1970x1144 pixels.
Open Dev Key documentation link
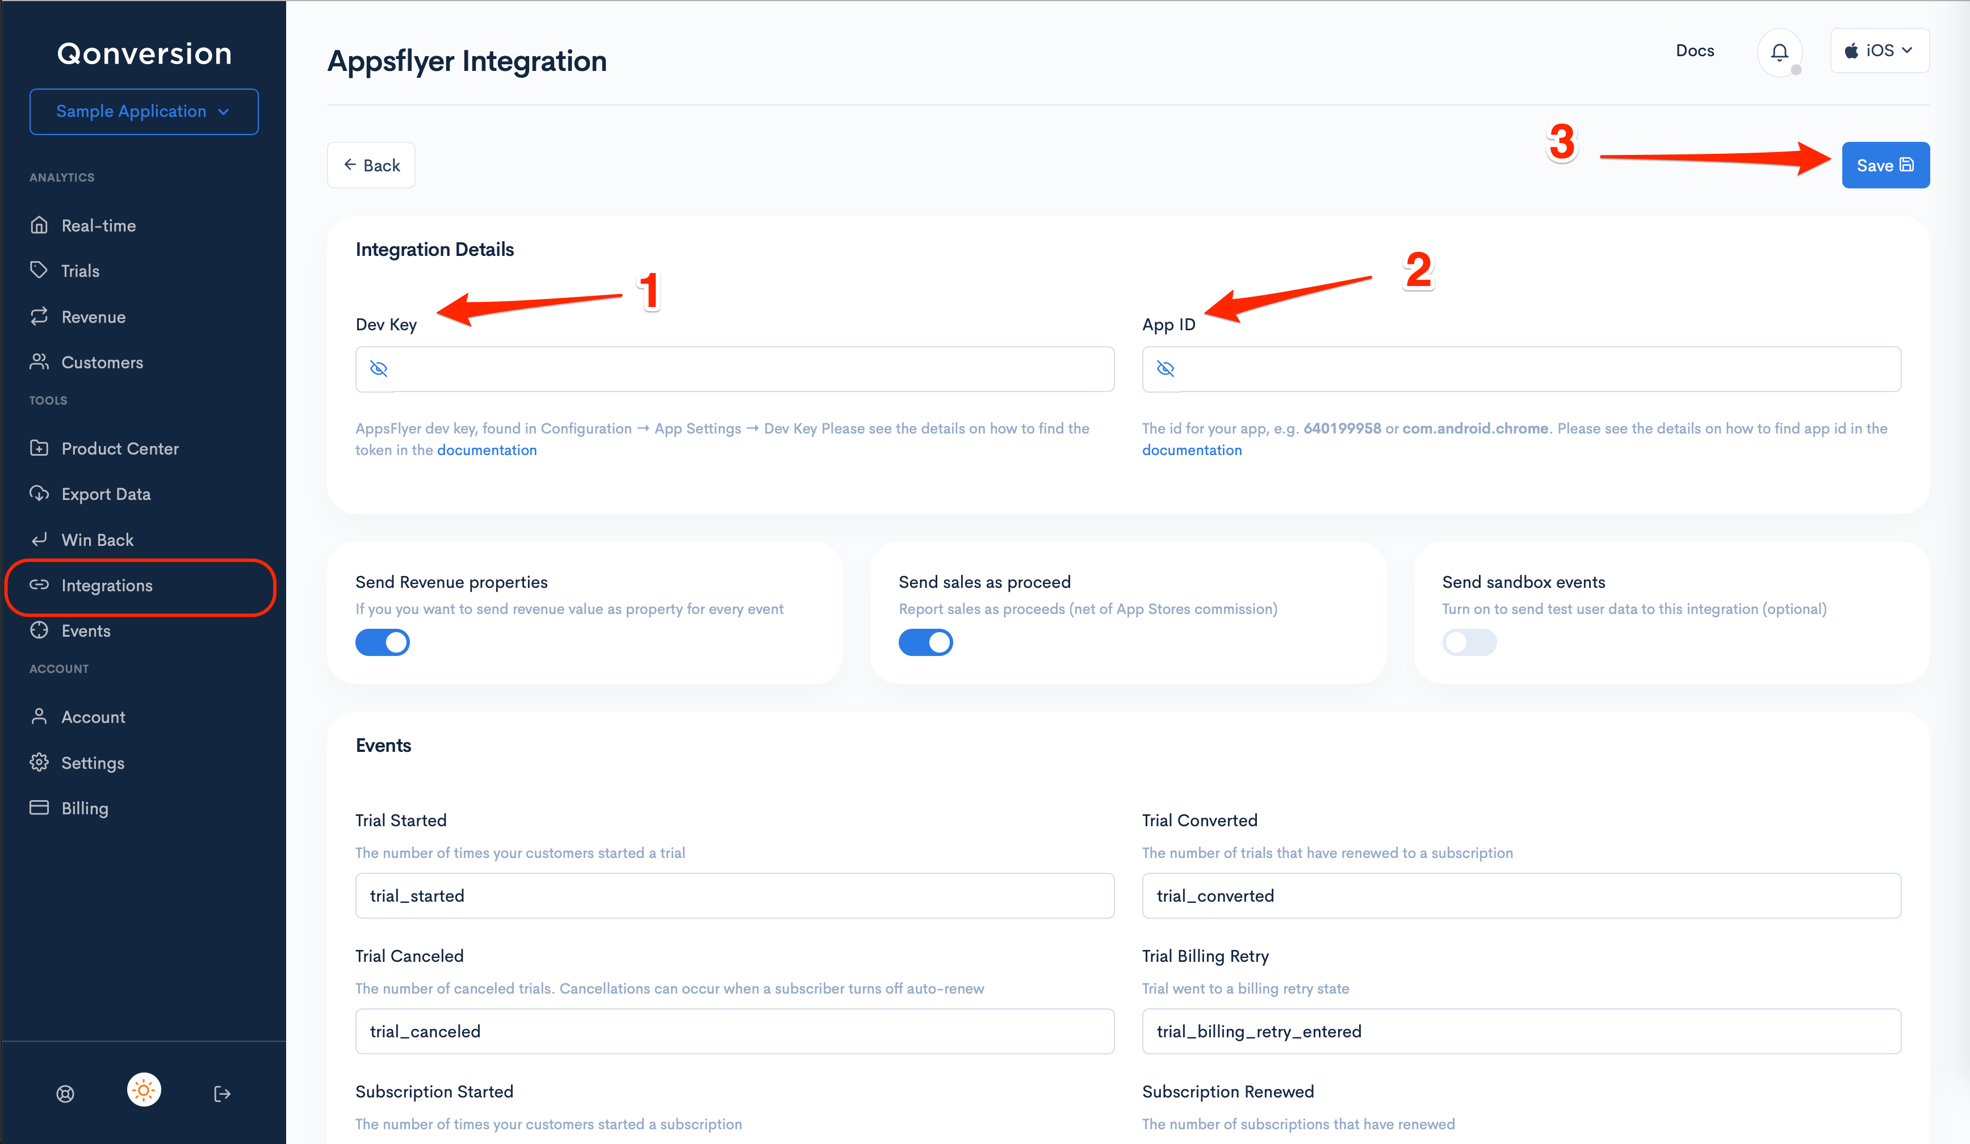[486, 450]
